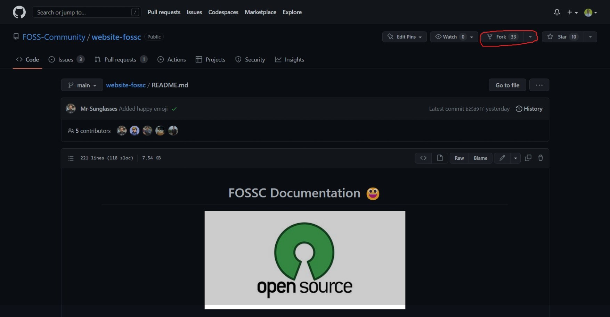Delete the file with trash icon
610x317 pixels.
(540, 158)
